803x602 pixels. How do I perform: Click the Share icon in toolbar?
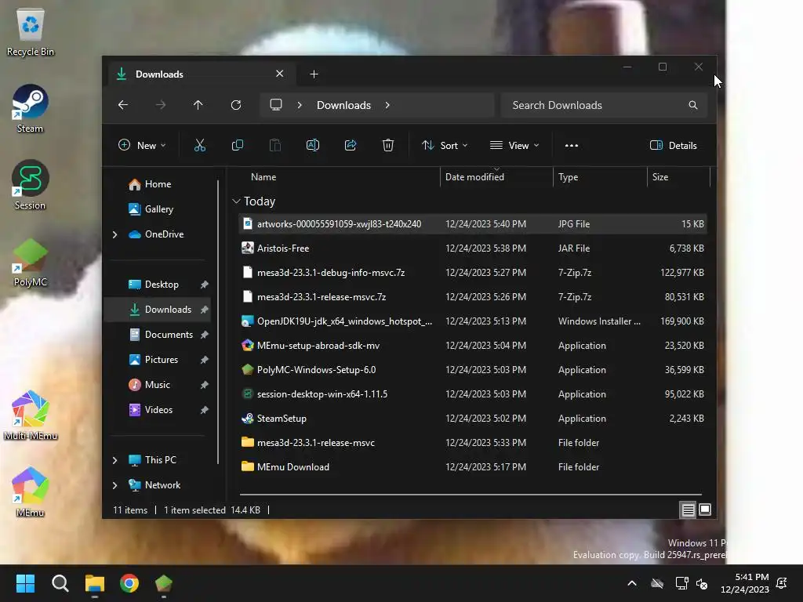point(351,145)
